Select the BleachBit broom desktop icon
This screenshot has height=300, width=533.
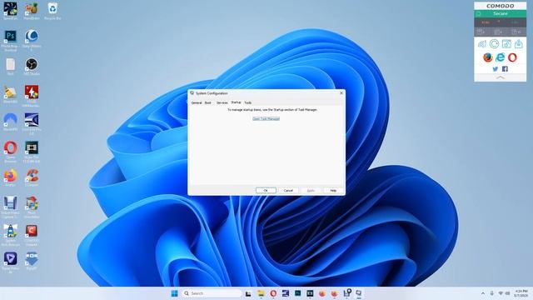(x=10, y=94)
